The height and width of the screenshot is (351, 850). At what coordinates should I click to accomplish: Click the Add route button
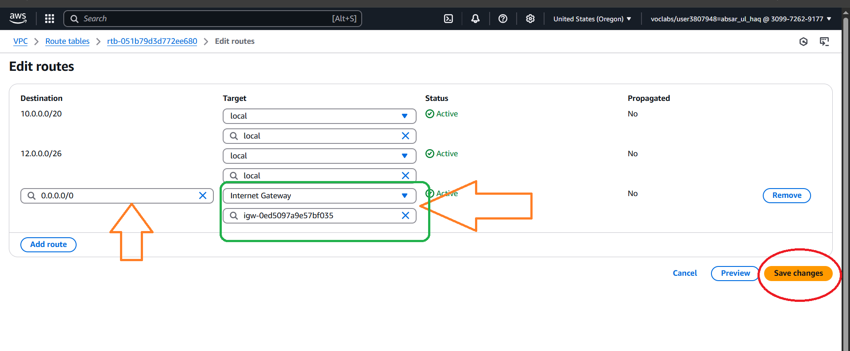(48, 244)
